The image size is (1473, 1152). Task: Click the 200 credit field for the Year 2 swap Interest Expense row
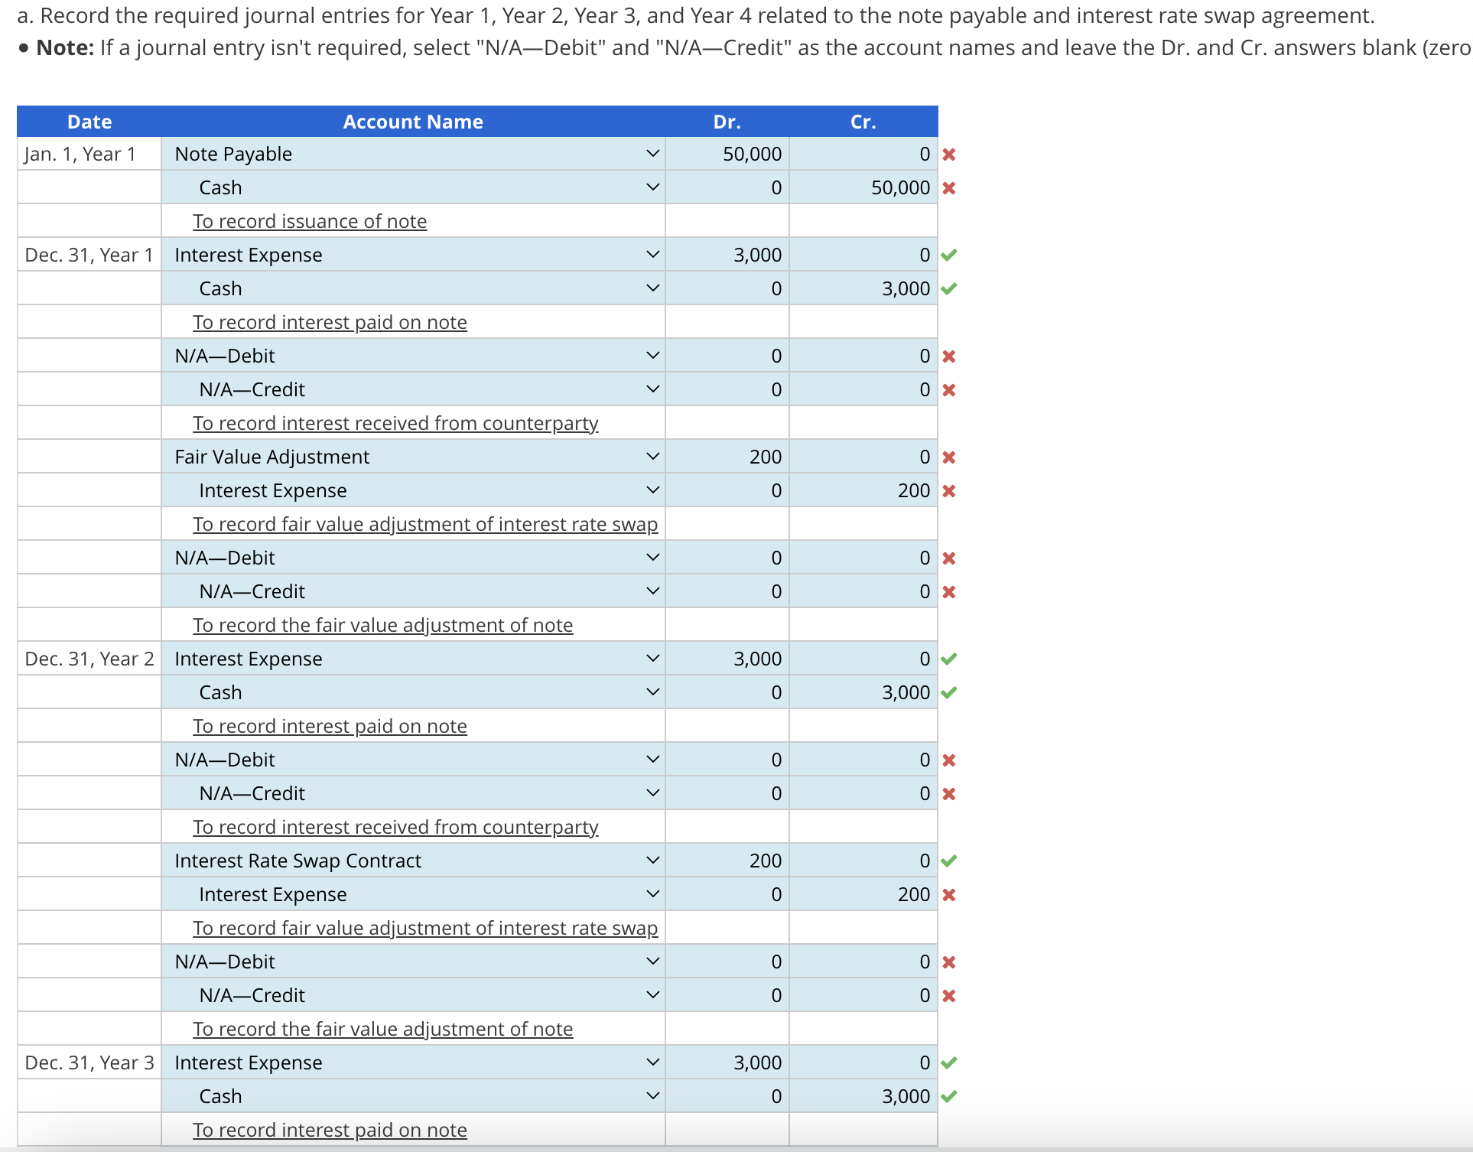click(x=864, y=894)
